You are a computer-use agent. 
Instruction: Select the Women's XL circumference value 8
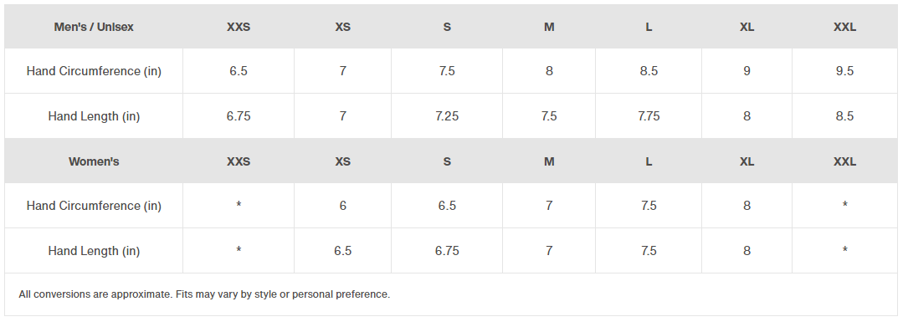(747, 207)
